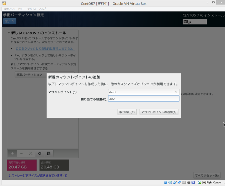Click the jp keyboard layout indicator
The image size is (225, 186).
coord(194,21)
